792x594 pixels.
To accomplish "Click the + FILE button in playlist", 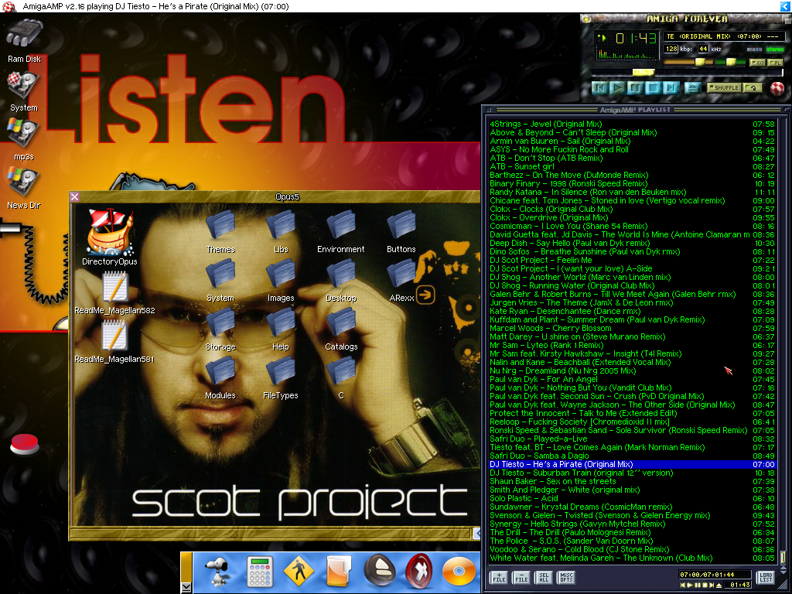I will [x=499, y=577].
